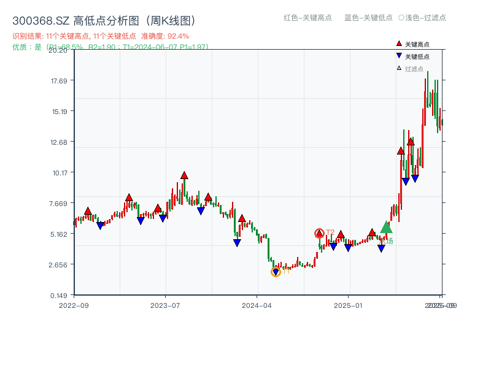Click the T2 circled marker on the chart
491x368 pixels.
[320, 233]
